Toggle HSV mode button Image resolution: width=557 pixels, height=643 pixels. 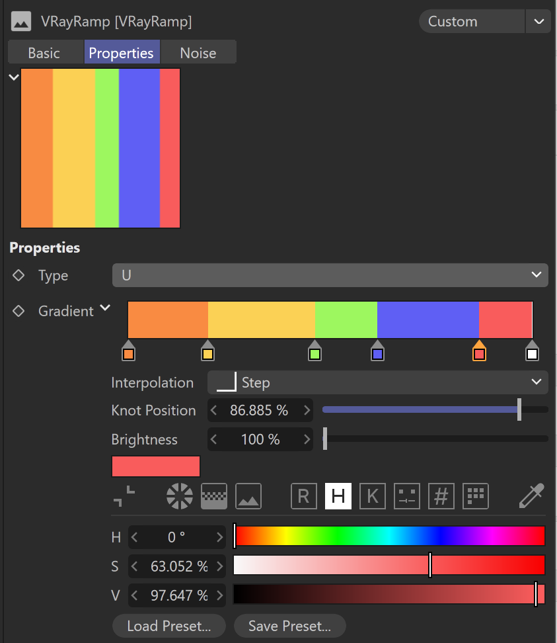click(338, 496)
